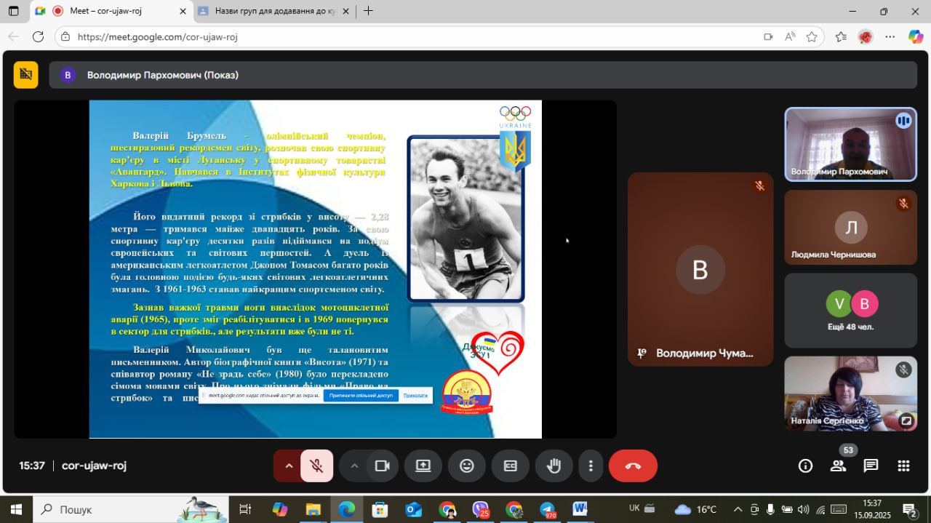
Task: Open the activities grid icon
Action: click(x=903, y=466)
